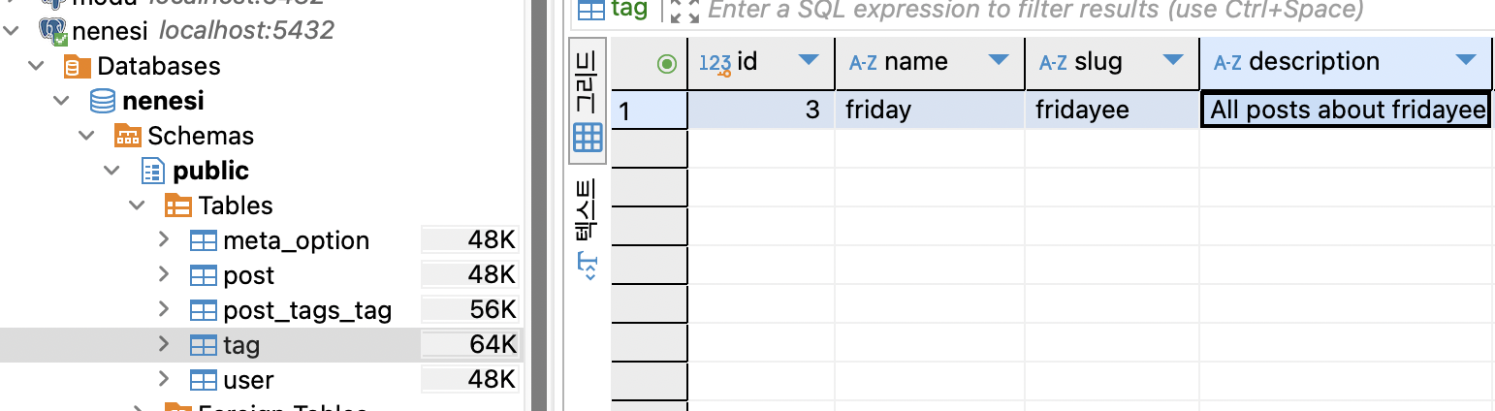Click the nenesi database cylinder icon
This screenshot has width=1495, height=411.
(x=102, y=101)
